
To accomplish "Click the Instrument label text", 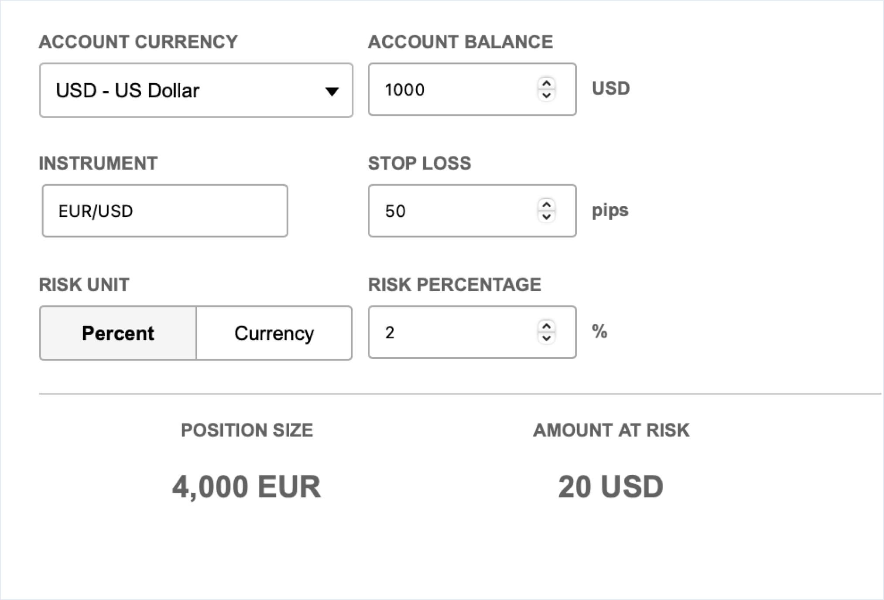I will 98,163.
